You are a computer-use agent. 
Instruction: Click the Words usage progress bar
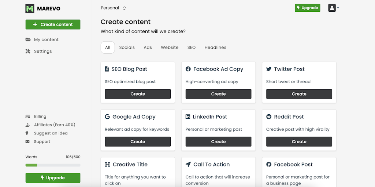[53, 165]
